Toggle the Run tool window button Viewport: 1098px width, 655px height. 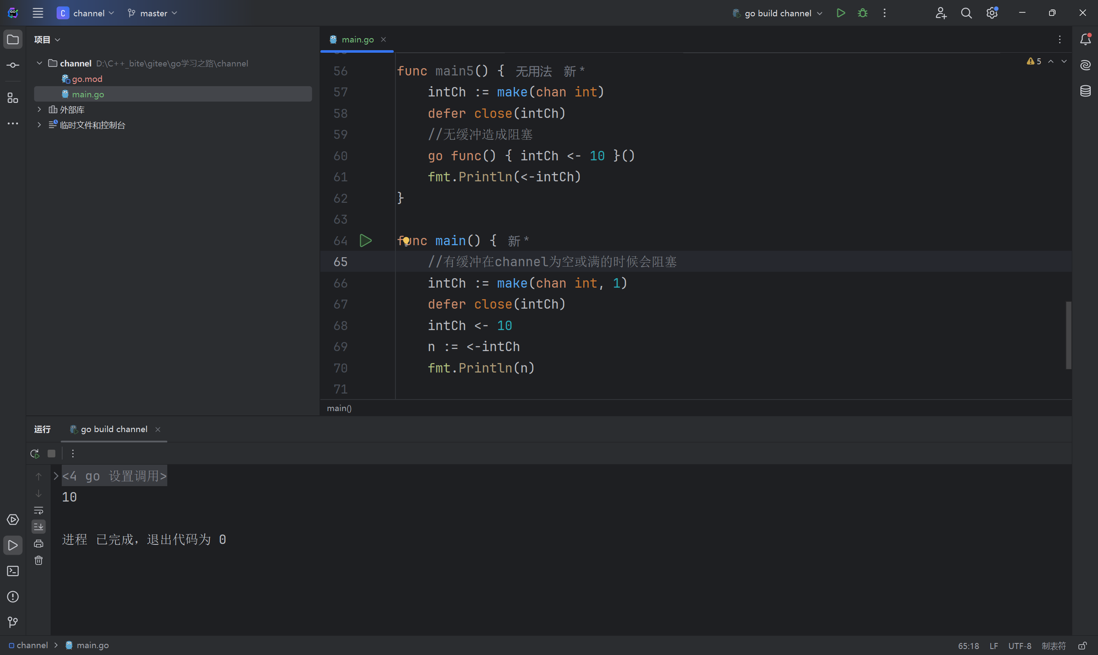(x=13, y=546)
